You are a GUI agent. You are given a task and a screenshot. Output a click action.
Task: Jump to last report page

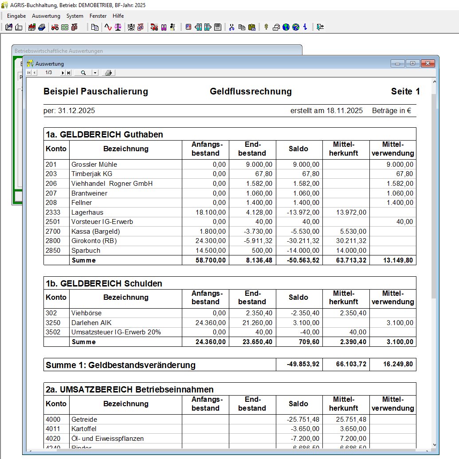(x=69, y=73)
